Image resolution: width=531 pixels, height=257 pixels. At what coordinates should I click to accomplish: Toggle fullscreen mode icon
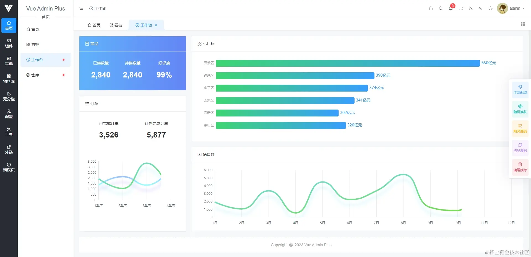(461, 8)
